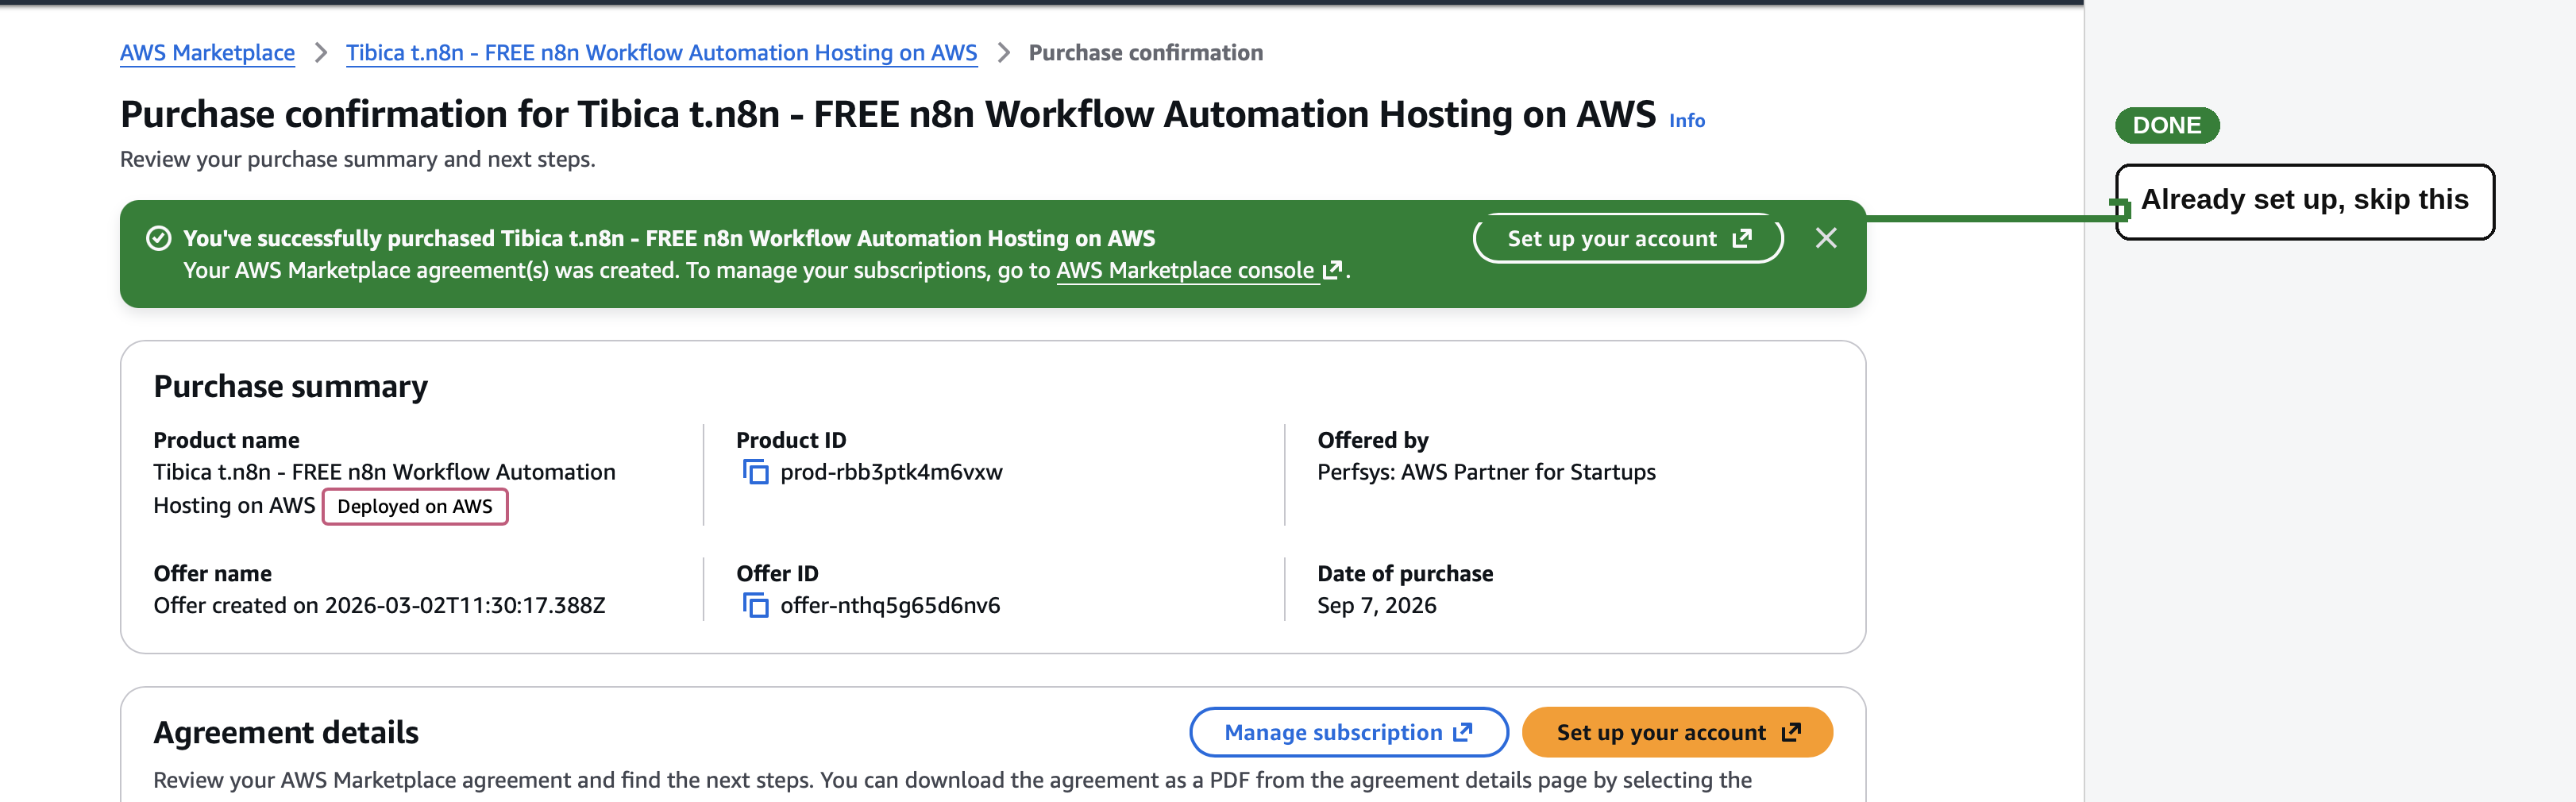The width and height of the screenshot is (2576, 802).
Task: Copy the Offer ID offer-nthq5g65d6nv6
Action: tap(755, 605)
